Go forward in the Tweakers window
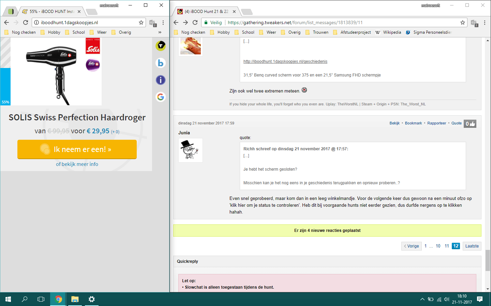 click(x=185, y=22)
